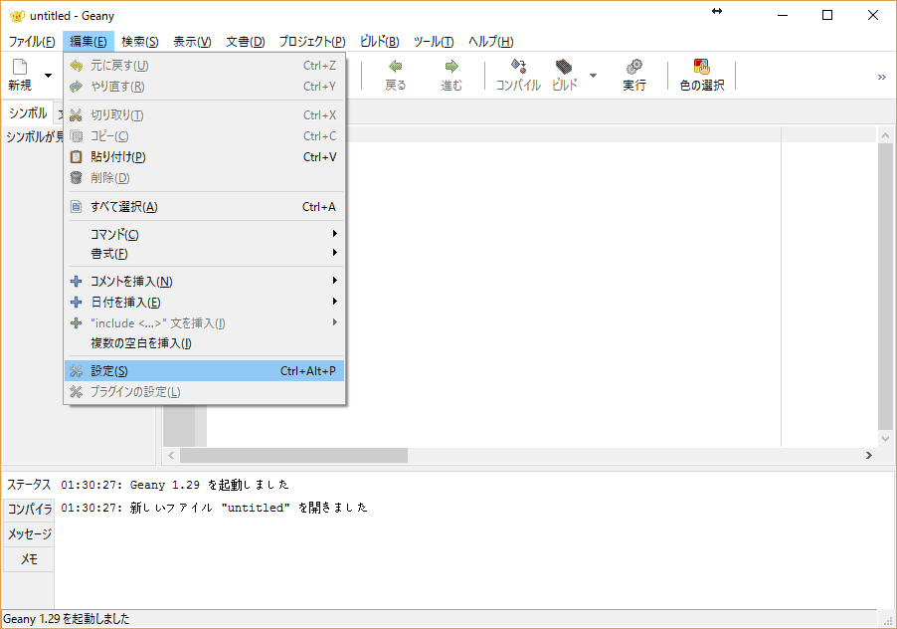The width and height of the screenshot is (897, 629).
Task: Maximize the Geany window
Action: pyautogui.click(x=827, y=16)
